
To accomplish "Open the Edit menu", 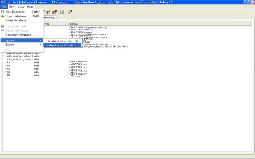I will pyautogui.click(x=12, y=7).
